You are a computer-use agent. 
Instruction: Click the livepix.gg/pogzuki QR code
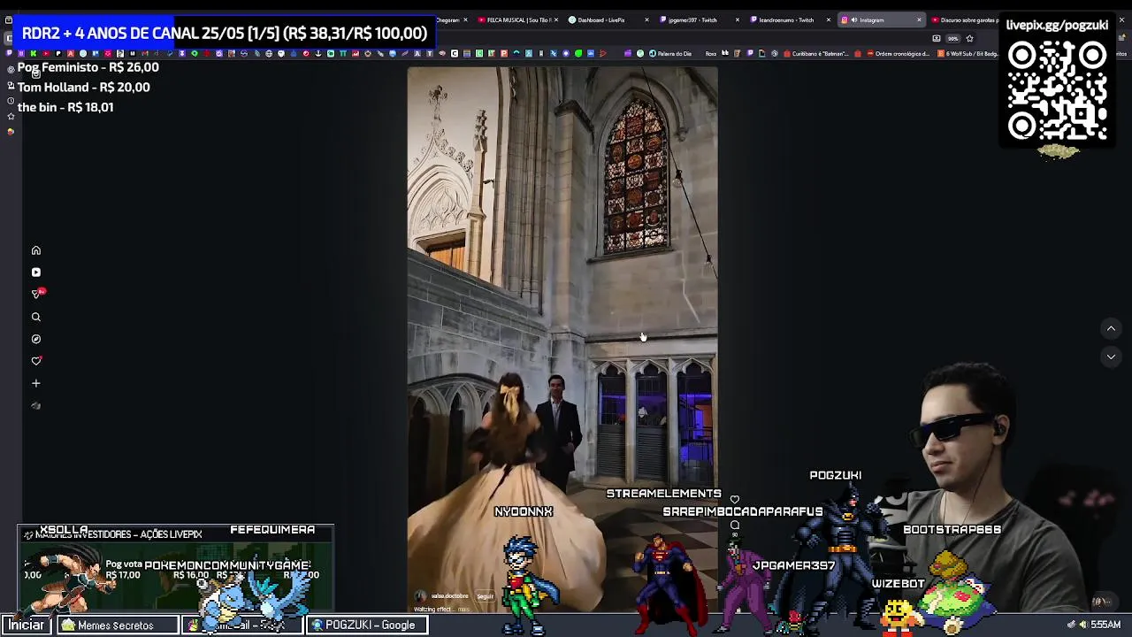tap(1058, 92)
